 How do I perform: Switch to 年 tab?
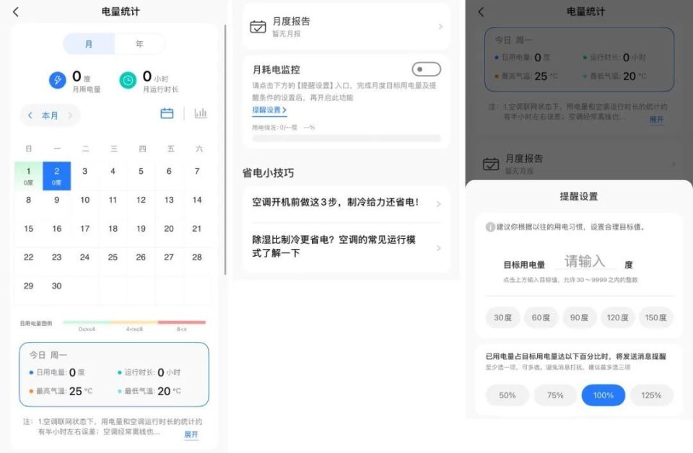(139, 44)
